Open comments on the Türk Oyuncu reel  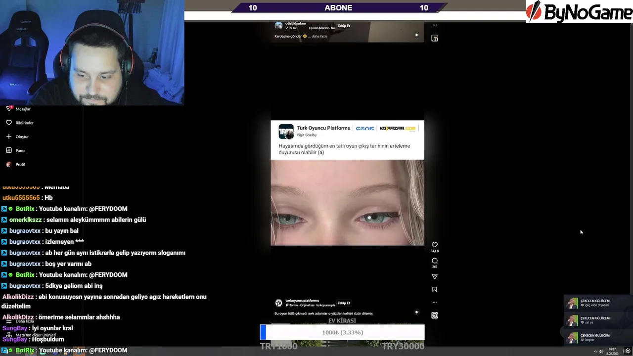pyautogui.click(x=435, y=261)
